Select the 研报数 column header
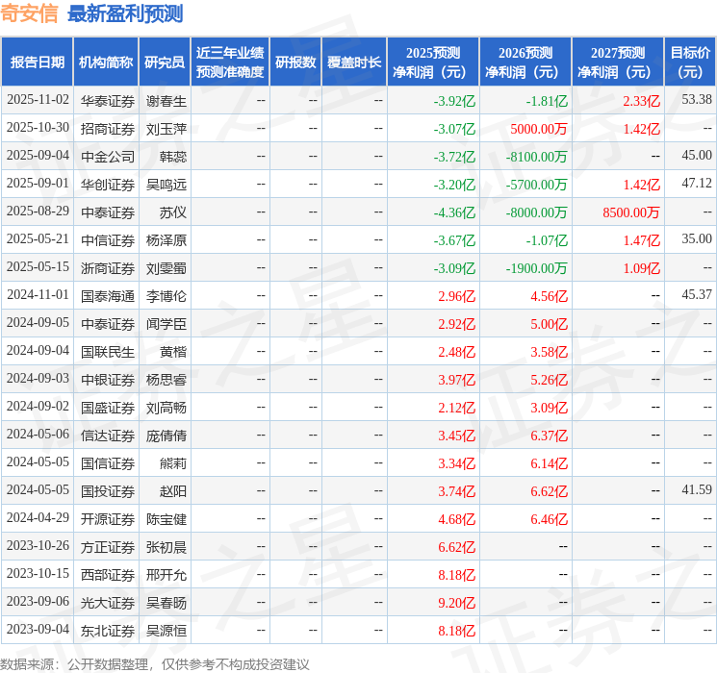The width and height of the screenshot is (717, 673). (x=295, y=62)
